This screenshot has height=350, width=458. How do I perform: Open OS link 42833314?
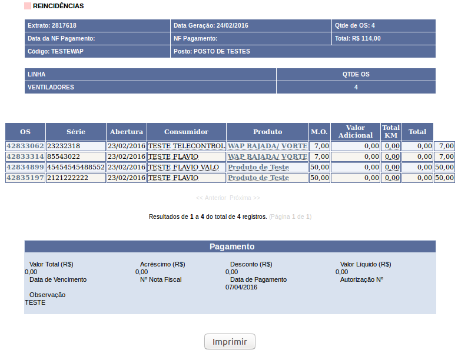click(x=25, y=156)
